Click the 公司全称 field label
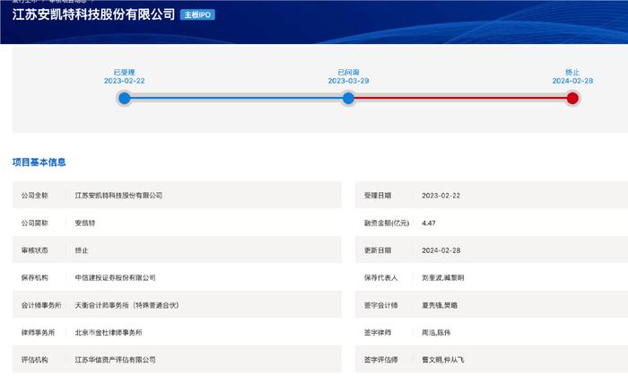The width and height of the screenshot is (628, 376). click(x=34, y=196)
